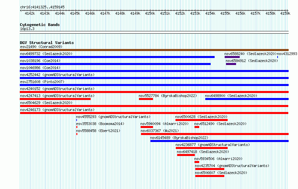Image resolution: width=298 pixels, height=189 pixels.
Task: Click the 4150k ruler position marker
Action: click(x=150, y=13)
